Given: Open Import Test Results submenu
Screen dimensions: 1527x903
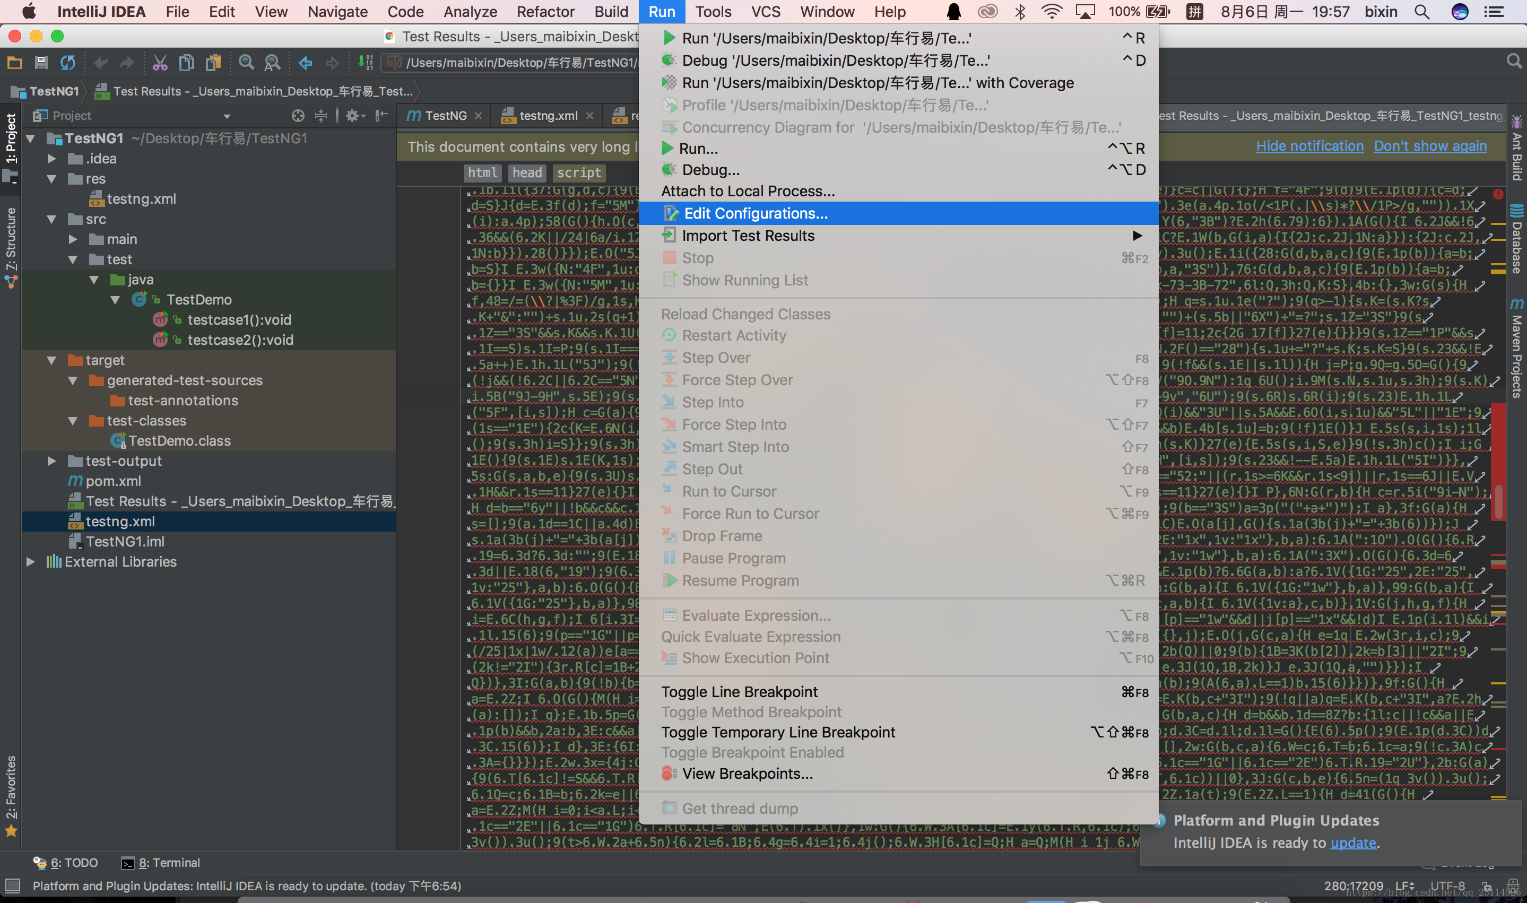Looking at the screenshot, I should tap(899, 236).
